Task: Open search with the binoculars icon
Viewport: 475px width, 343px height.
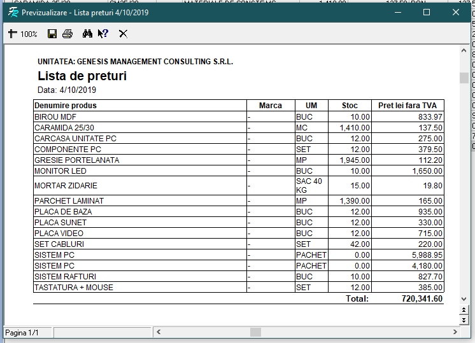Action: click(88, 34)
